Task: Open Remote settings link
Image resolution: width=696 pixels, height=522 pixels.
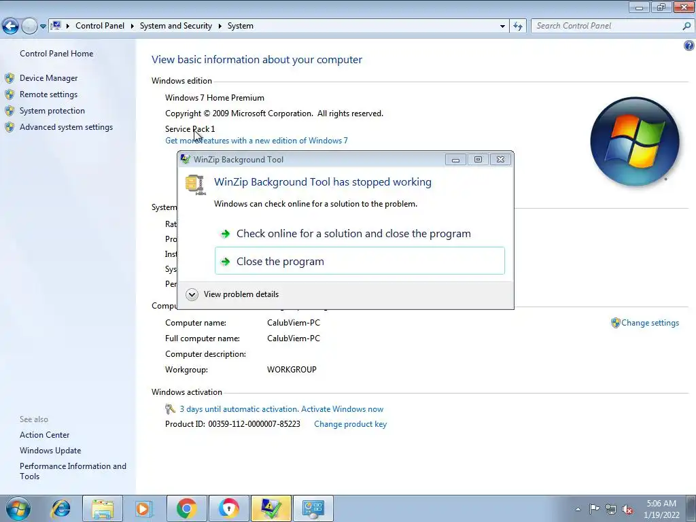Action: 48,94
